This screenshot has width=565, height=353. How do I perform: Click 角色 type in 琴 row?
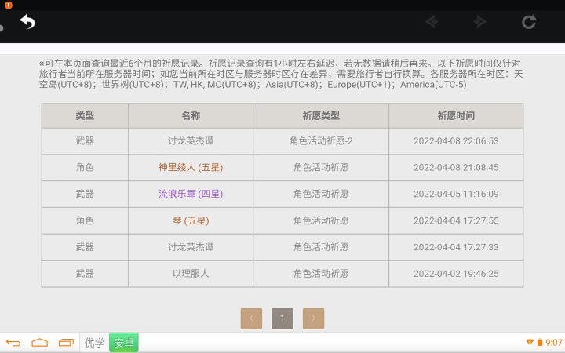coord(85,220)
